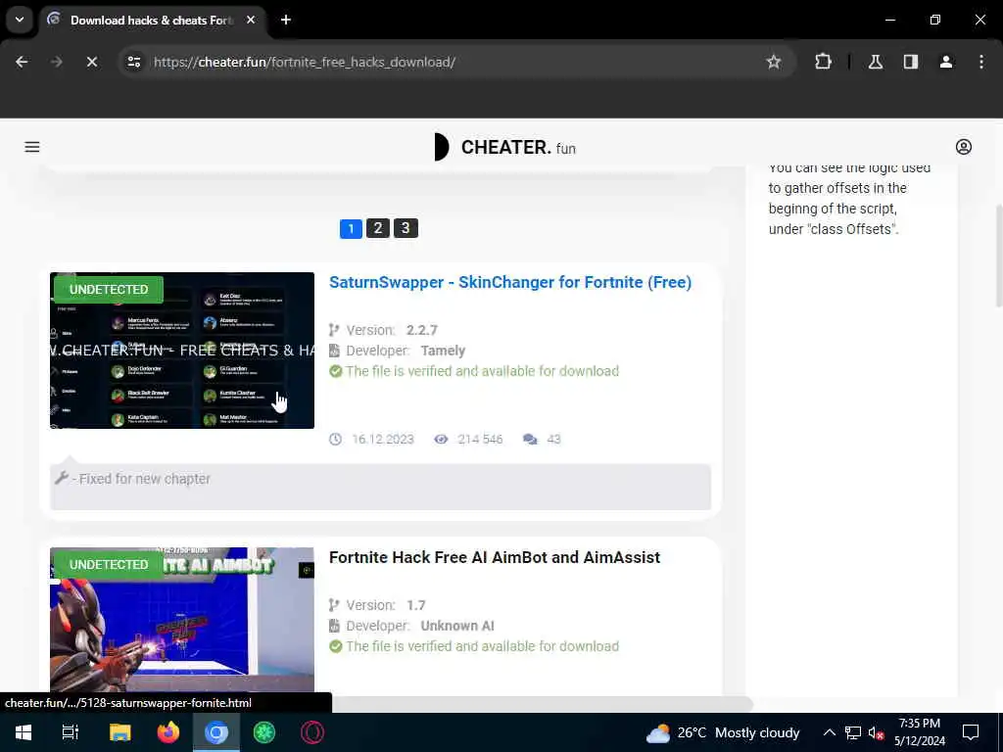The image size is (1003, 752).
Task: Open the comments icon showing 43
Action: tap(530, 440)
